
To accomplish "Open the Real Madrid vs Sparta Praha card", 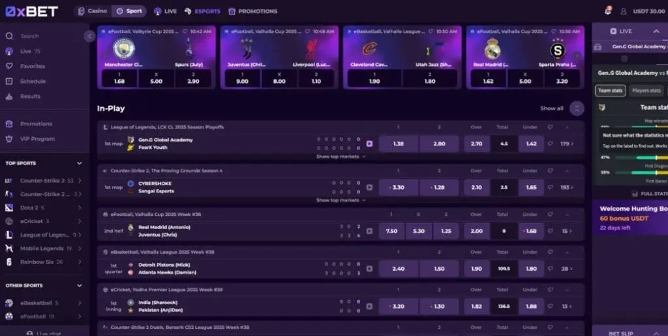I will point(525,57).
